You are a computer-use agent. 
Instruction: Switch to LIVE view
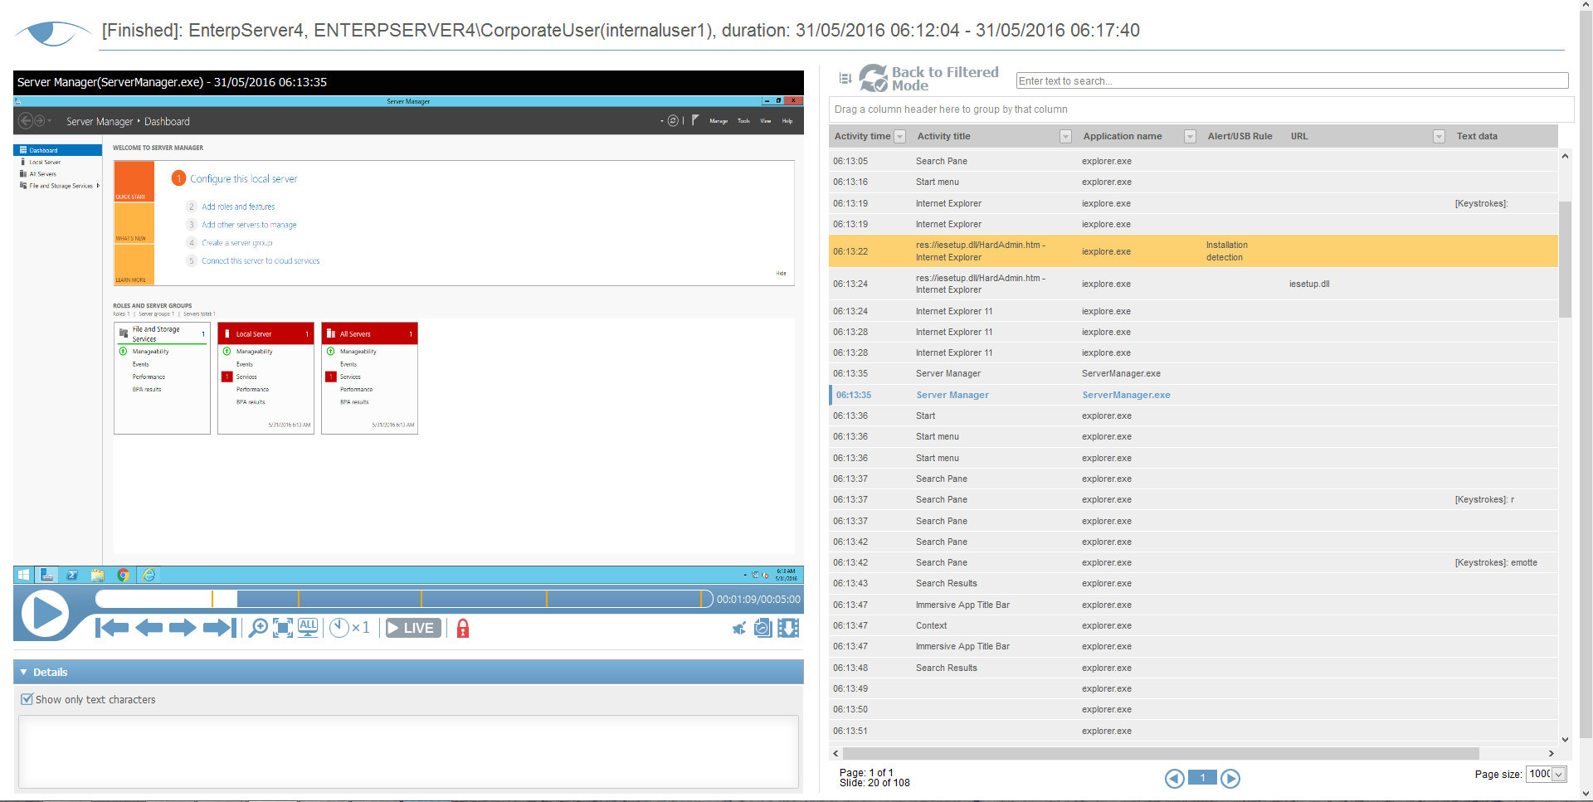tap(412, 628)
